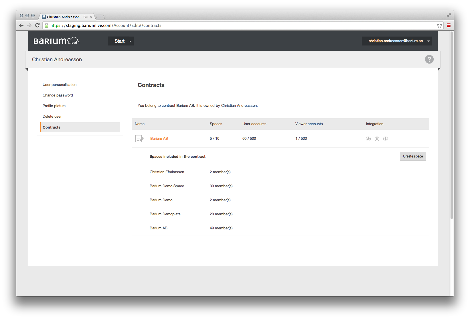Viewport: 470px width, 319px height.
Task: Go back using browser back arrow
Action: coord(21,25)
